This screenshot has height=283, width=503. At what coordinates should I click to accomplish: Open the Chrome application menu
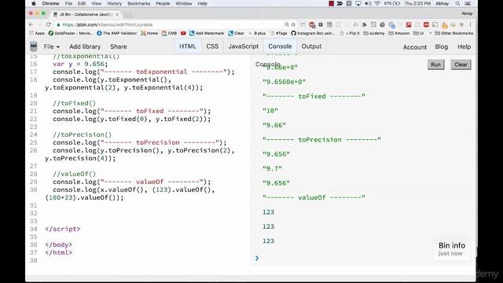click(50, 3)
